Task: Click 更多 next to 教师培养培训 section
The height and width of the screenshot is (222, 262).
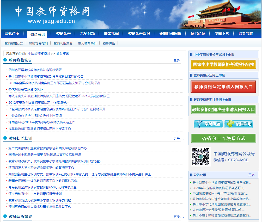Action: [x=179, y=138]
